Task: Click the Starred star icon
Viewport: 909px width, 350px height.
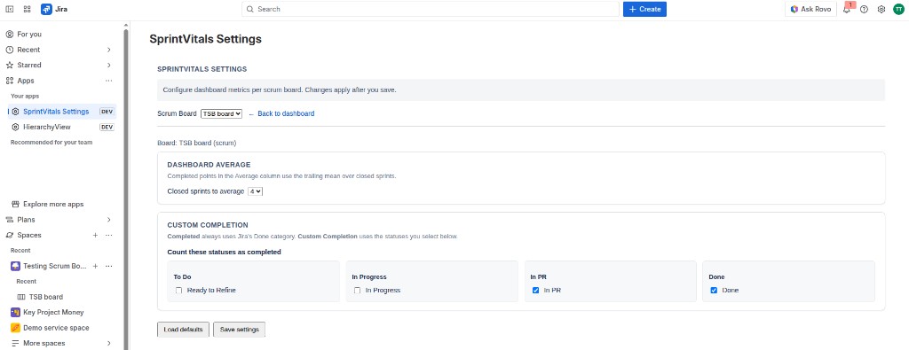Action: tap(9, 65)
